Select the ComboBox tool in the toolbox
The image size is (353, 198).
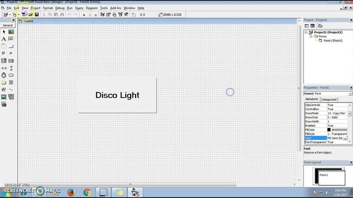[x=4, y=61]
